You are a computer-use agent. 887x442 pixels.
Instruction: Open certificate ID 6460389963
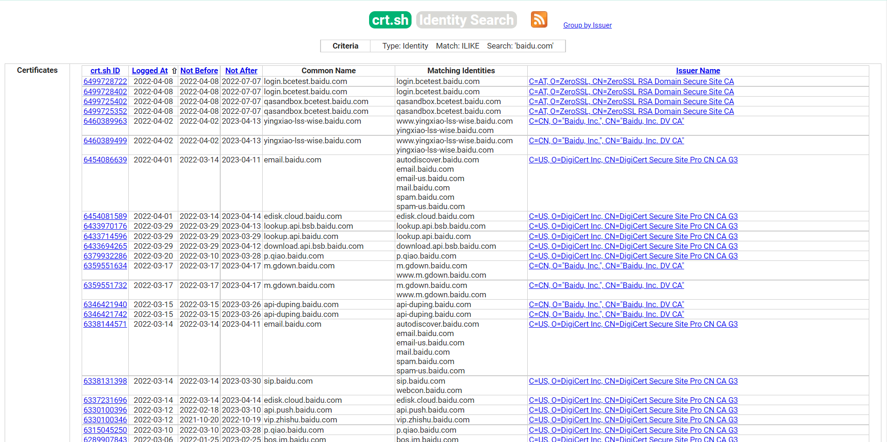105,121
